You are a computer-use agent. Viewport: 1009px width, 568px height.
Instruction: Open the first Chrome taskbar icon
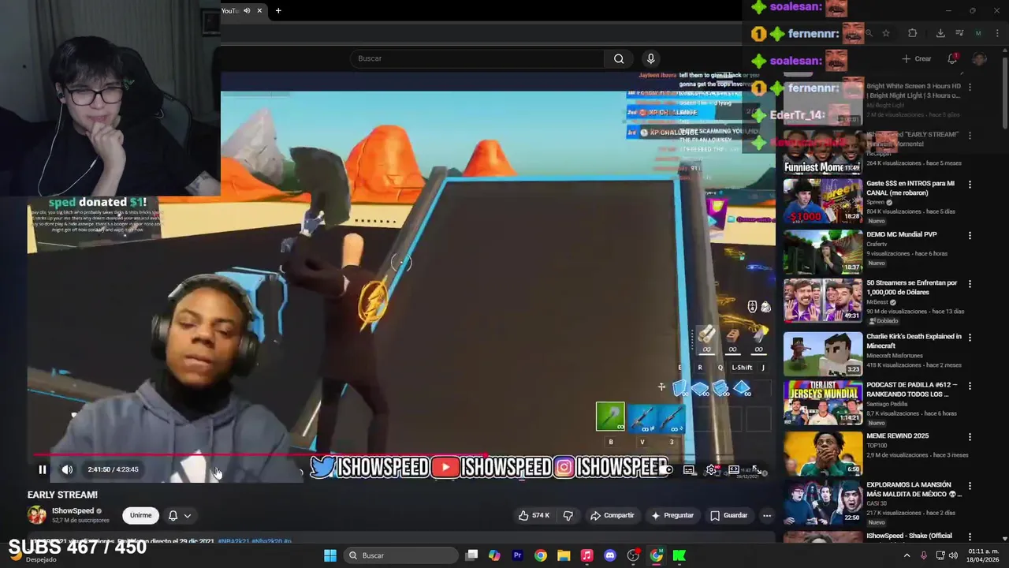point(541,555)
